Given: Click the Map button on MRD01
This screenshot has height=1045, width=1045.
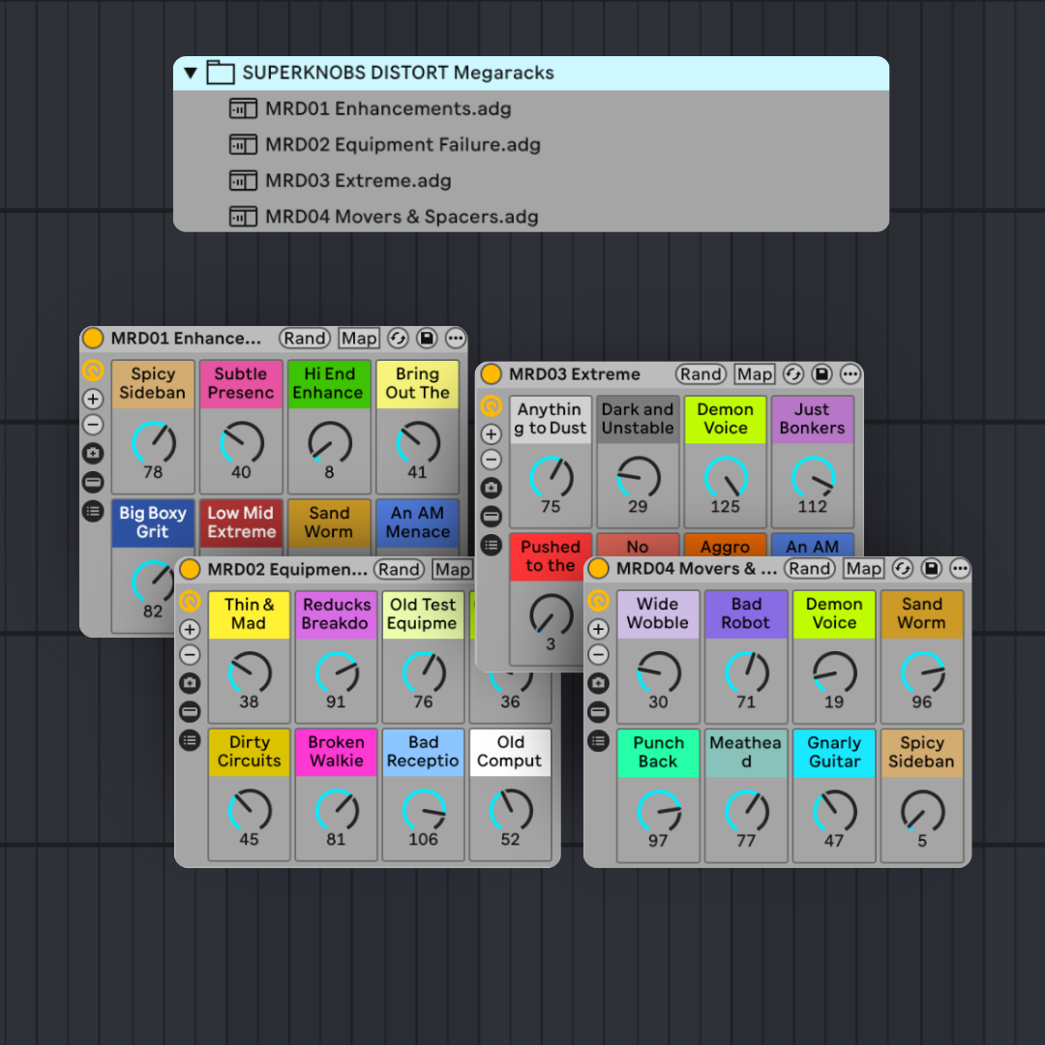Looking at the screenshot, I should (358, 338).
